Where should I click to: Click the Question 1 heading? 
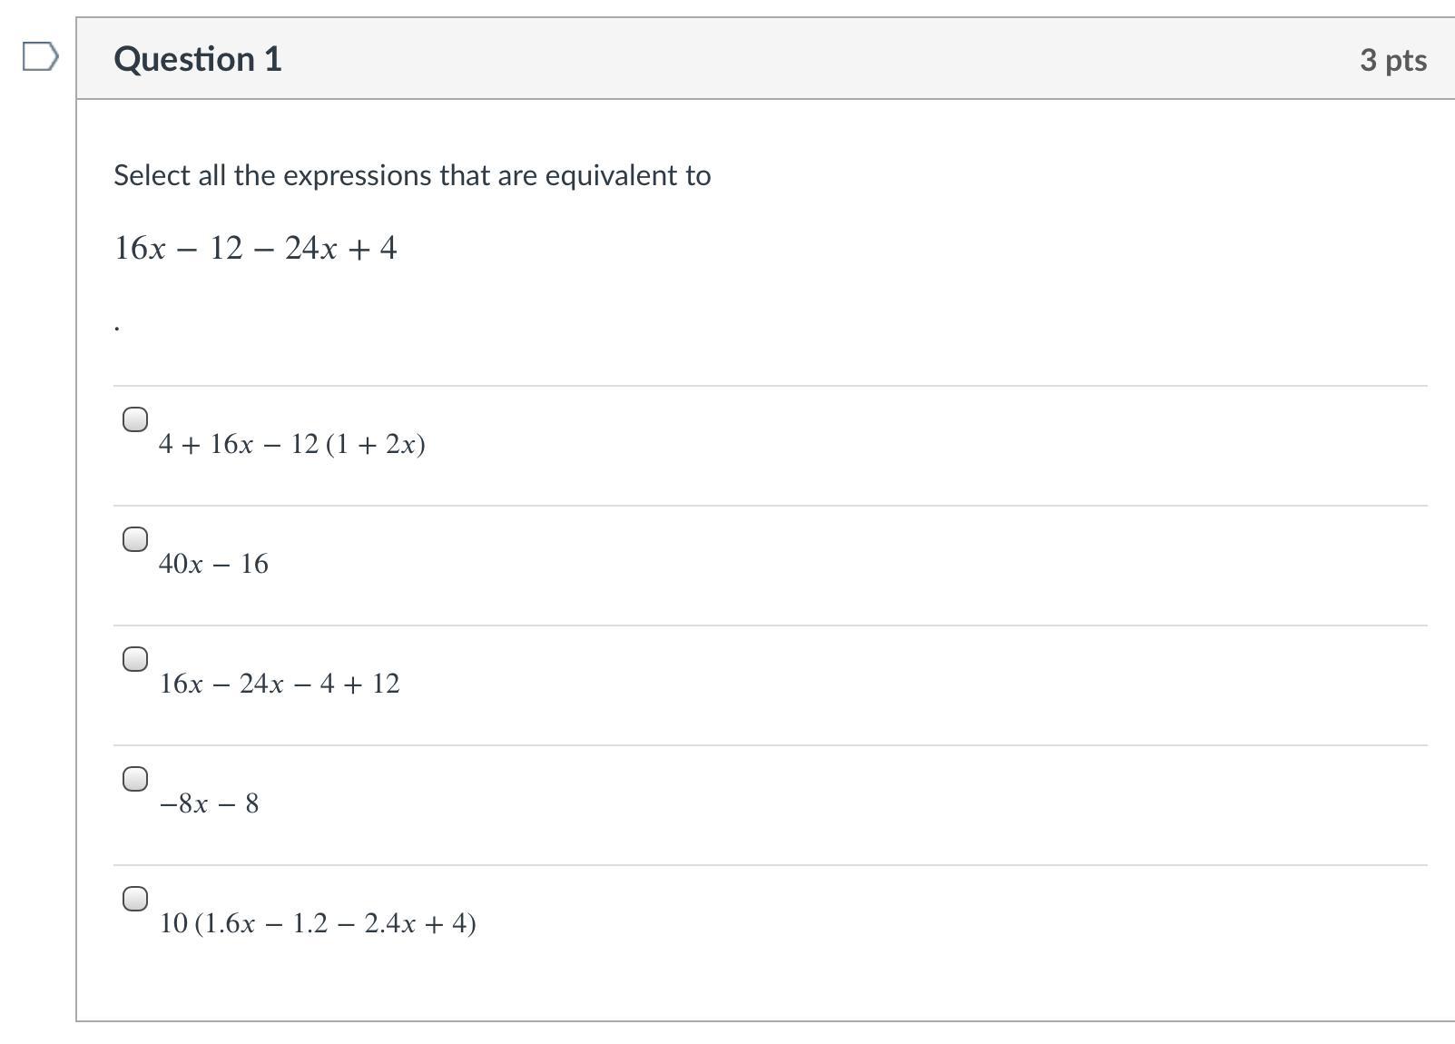click(198, 59)
